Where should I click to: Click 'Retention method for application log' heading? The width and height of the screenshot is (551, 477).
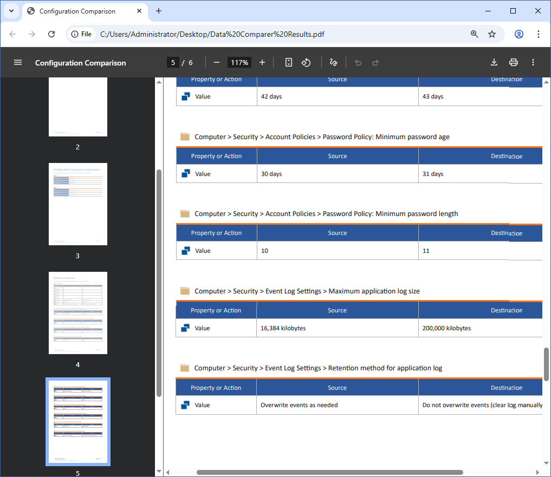pos(318,368)
